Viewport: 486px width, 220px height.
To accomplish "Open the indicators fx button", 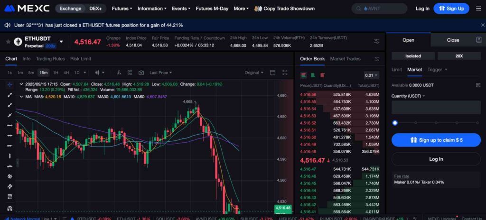I will [119, 73].
